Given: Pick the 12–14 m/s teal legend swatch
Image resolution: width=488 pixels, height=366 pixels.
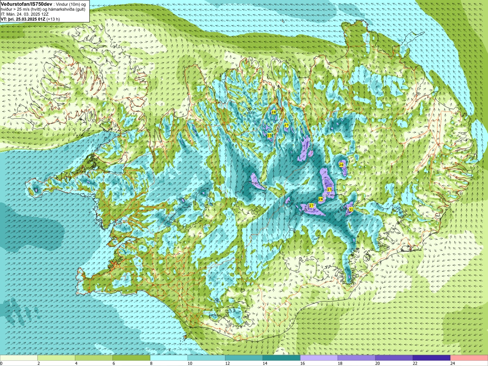Looking at the screenshot, I should (x=244, y=358).
